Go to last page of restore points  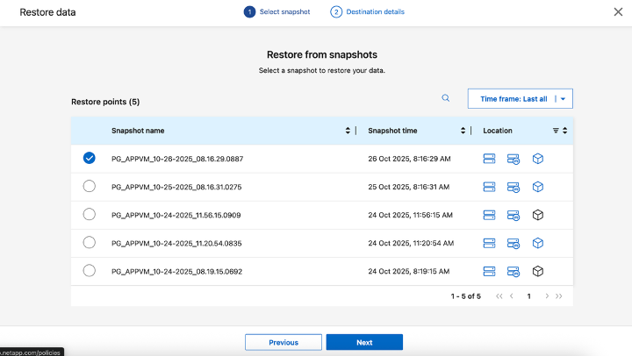pos(559,296)
